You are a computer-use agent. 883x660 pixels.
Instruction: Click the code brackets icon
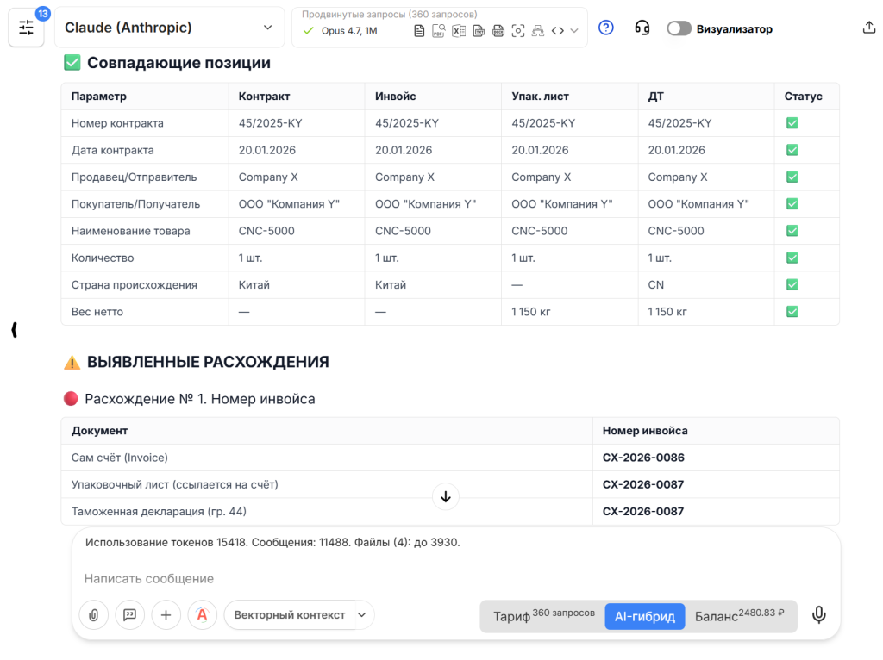(558, 31)
